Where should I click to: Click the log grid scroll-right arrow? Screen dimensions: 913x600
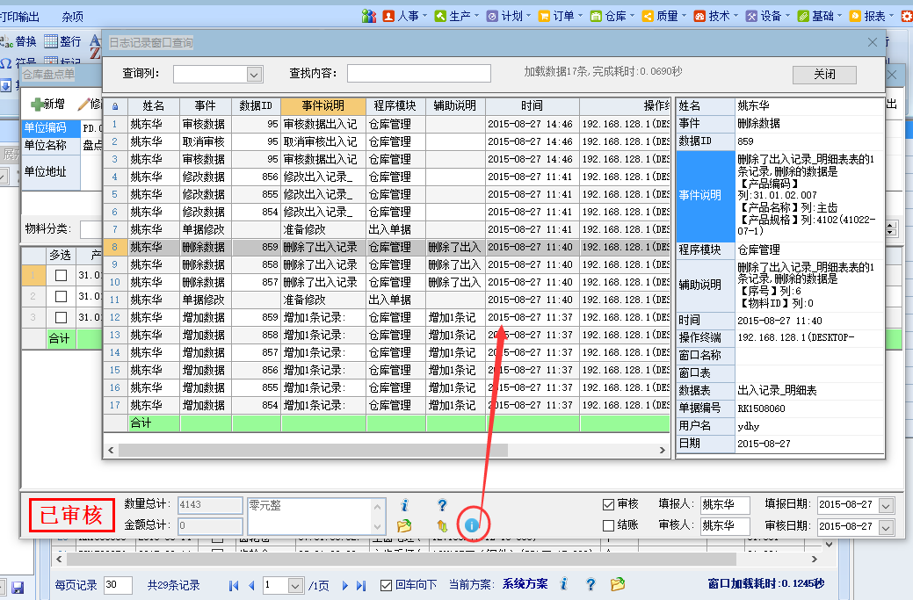click(x=662, y=450)
